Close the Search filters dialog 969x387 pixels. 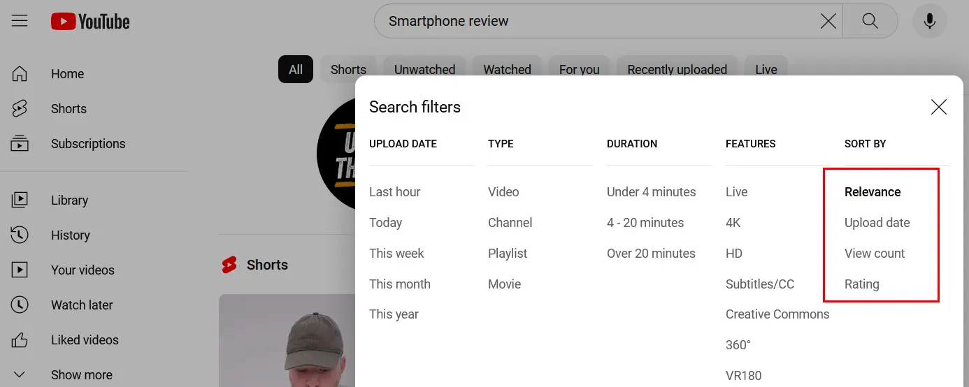click(x=938, y=107)
